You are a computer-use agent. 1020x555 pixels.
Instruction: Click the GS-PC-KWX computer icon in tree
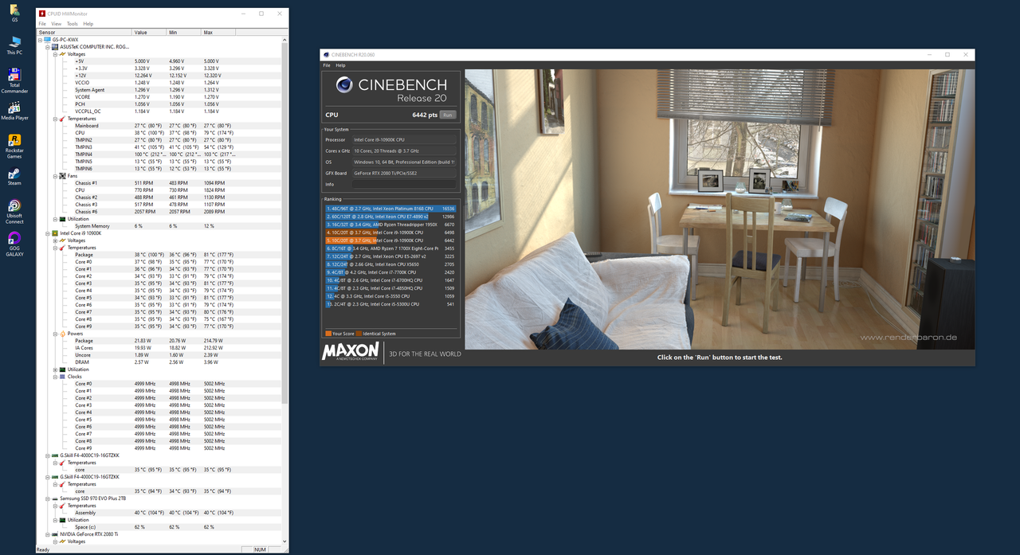(47, 40)
